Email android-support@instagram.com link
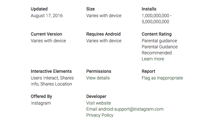 click(x=125, y=109)
